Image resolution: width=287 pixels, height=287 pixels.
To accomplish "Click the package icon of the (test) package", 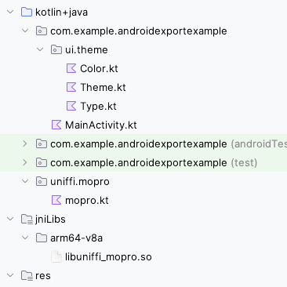I will (x=42, y=162).
